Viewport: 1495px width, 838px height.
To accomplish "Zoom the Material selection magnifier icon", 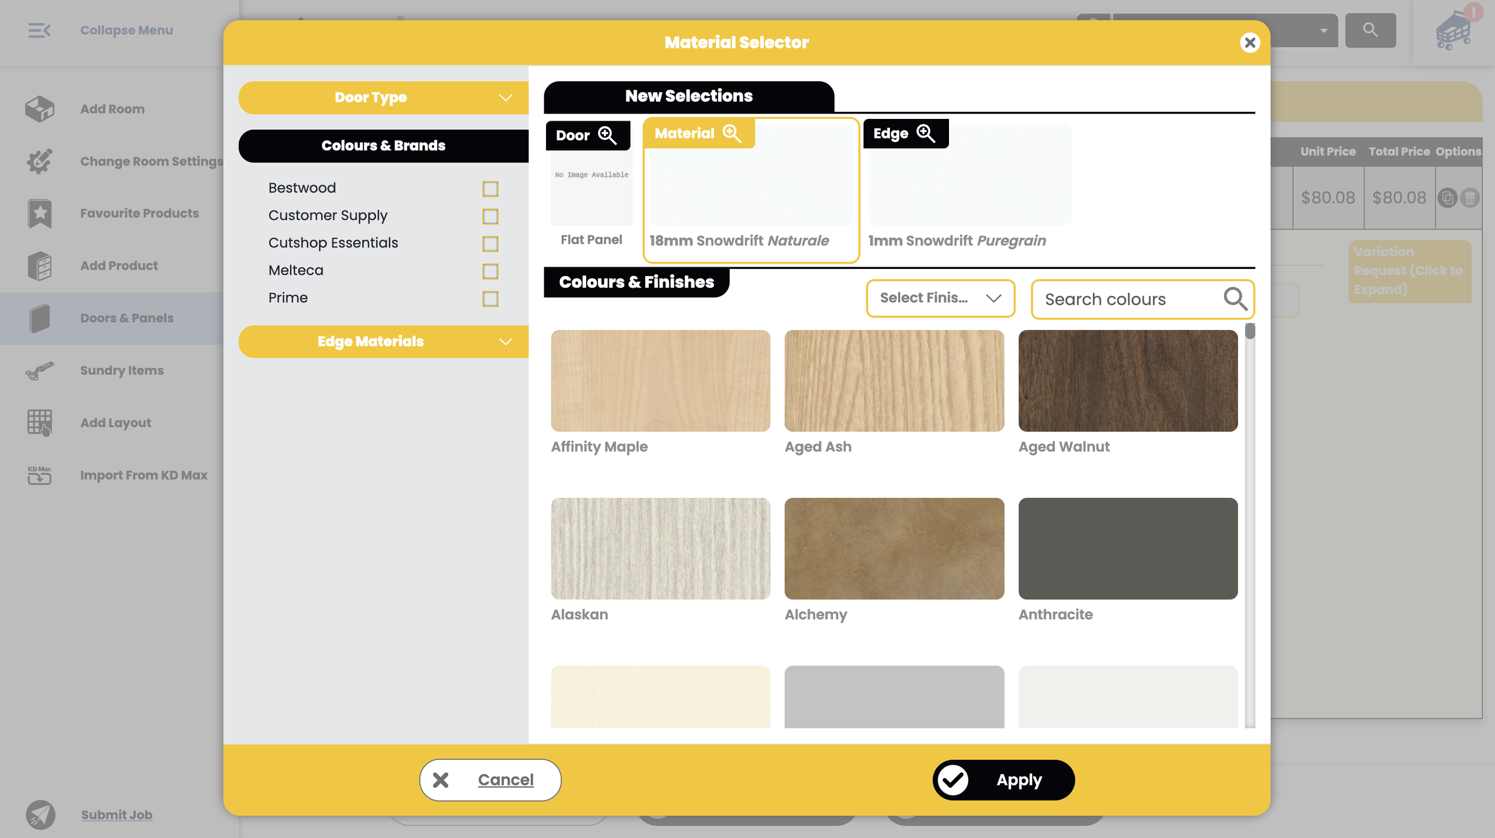I will click(732, 133).
